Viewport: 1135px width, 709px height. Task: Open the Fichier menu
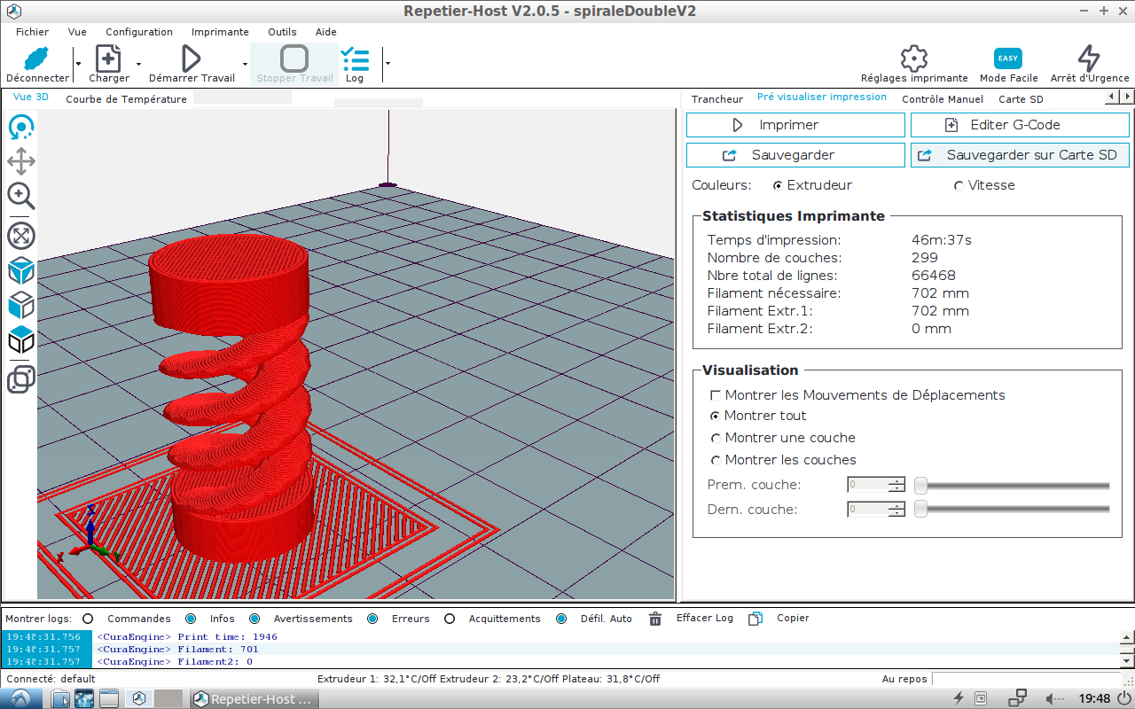(32, 32)
